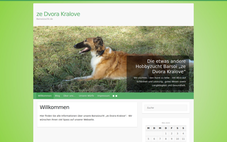
Task: Click the second white square icon in navbar
Action: tap(116, 96)
